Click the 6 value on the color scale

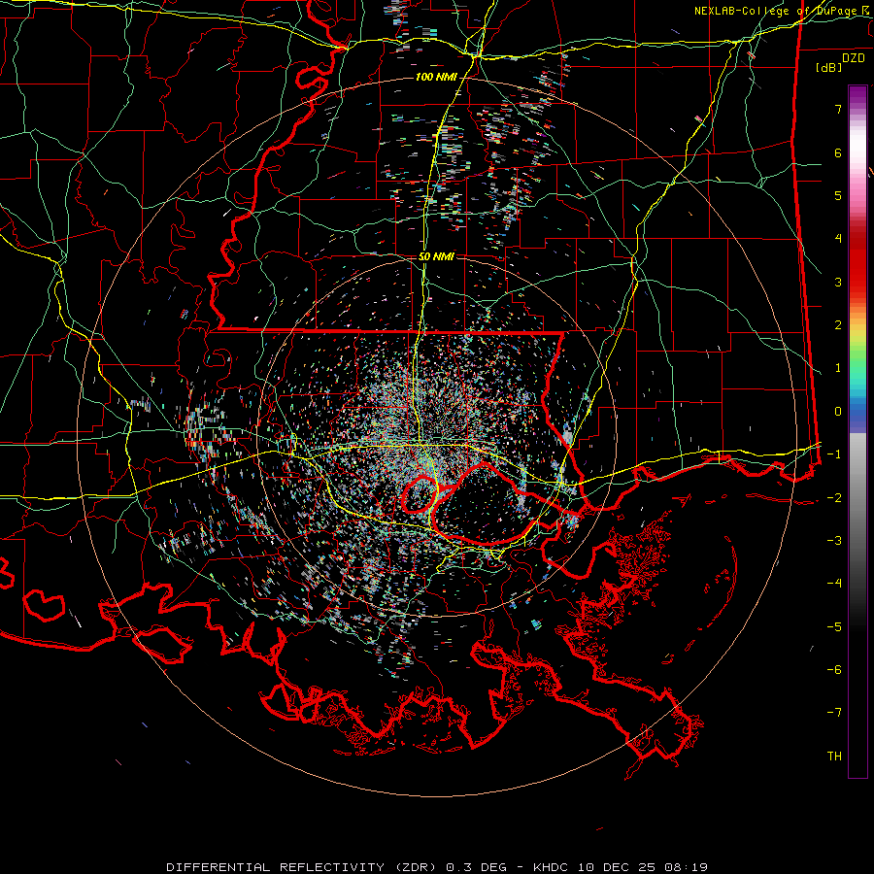(x=838, y=152)
